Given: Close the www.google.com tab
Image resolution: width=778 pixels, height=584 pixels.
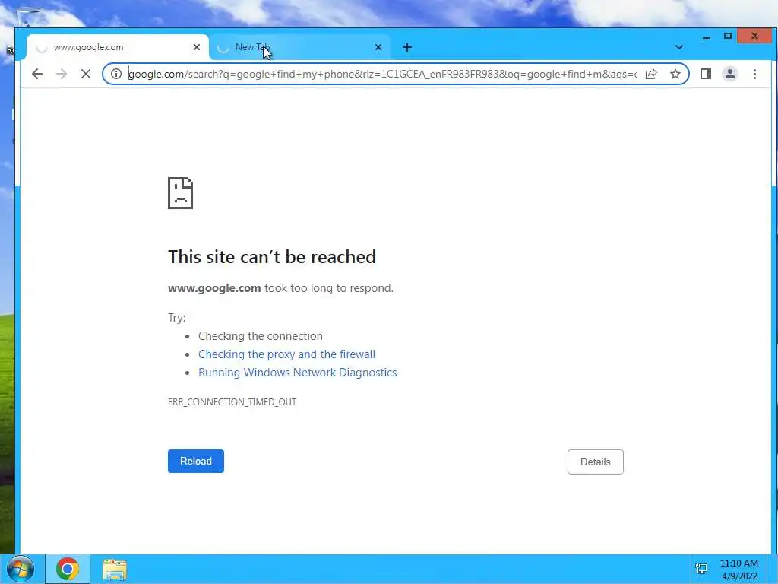Looking at the screenshot, I should tap(197, 47).
